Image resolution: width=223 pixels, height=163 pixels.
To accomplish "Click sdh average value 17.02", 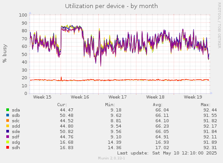I will click(x=162, y=148).
